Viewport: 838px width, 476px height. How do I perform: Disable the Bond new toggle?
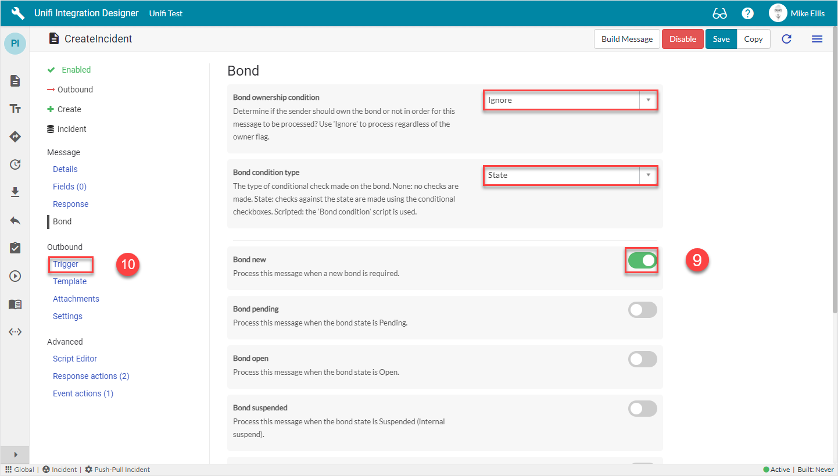[x=642, y=260]
